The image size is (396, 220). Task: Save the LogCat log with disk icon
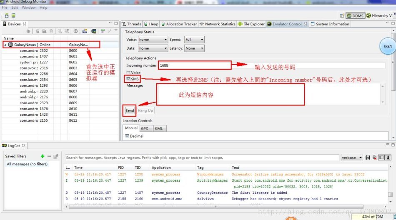[368, 157]
